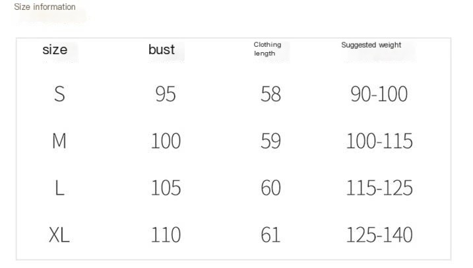This screenshot has height=268, width=473.
Task: Click the XL size row label
Action: pos(59,234)
